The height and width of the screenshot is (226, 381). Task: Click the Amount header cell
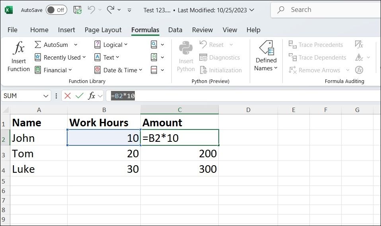(x=180, y=122)
